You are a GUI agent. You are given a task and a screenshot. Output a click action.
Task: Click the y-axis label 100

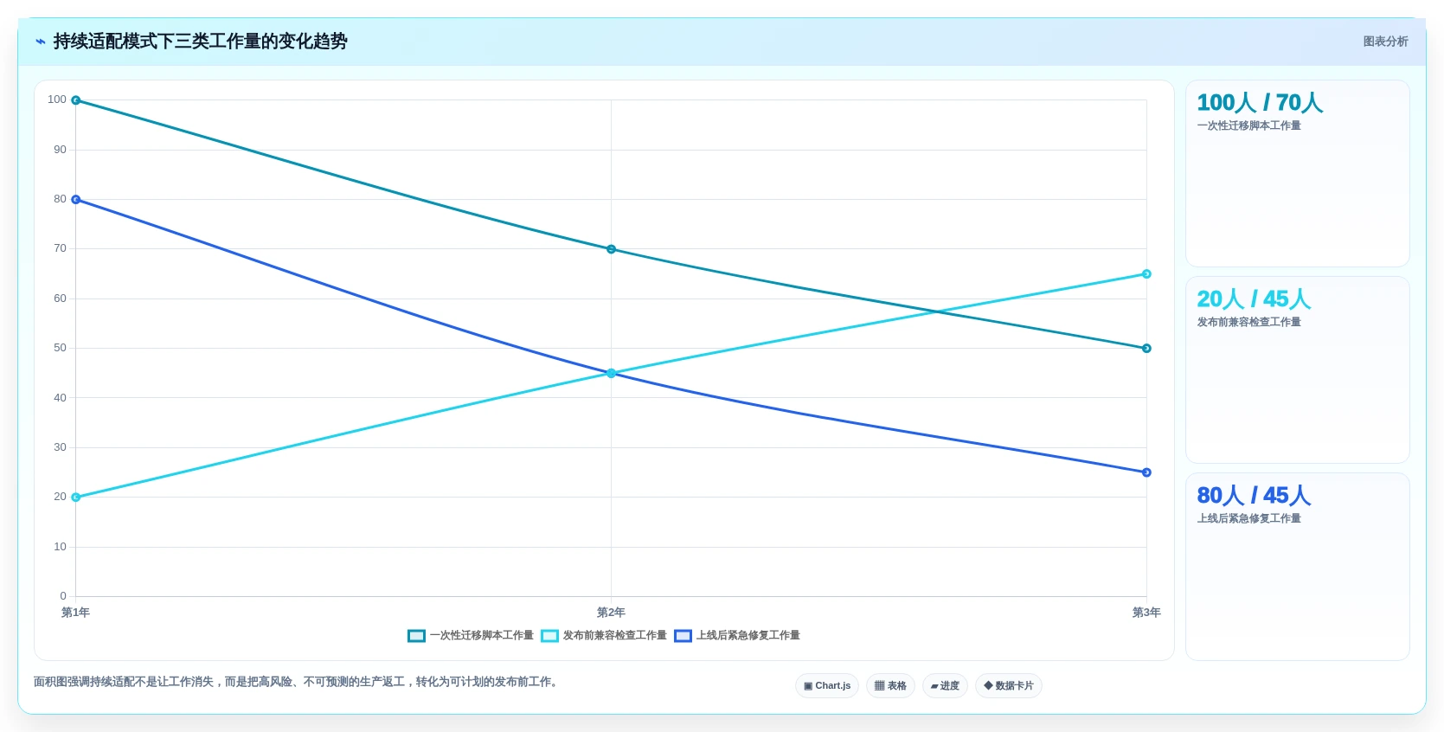[x=57, y=100]
